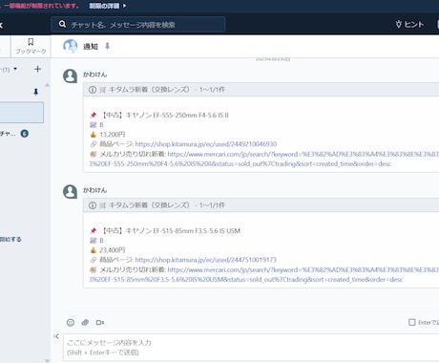Open kitamura link ending 2449210046930
439x363 pixels.
point(206,144)
